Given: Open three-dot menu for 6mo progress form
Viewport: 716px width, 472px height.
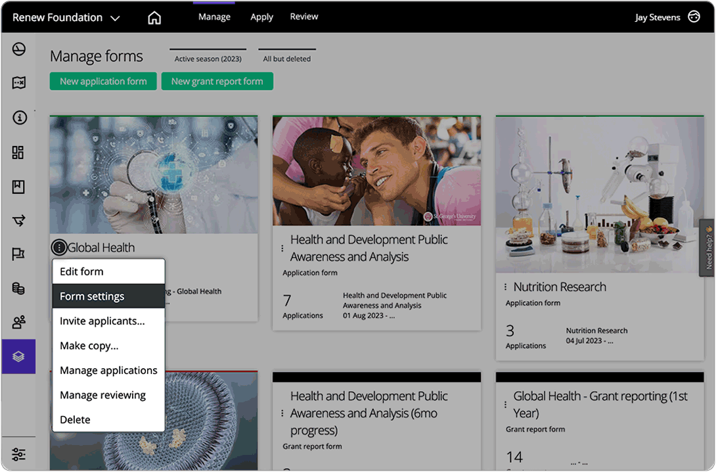Looking at the screenshot, I should tap(282, 413).
